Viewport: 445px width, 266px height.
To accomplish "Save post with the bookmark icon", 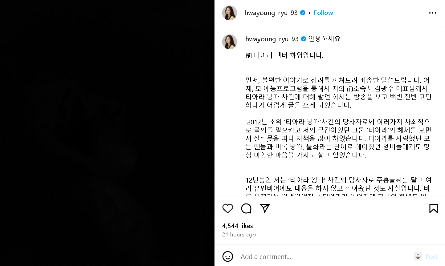I will coord(433,208).
